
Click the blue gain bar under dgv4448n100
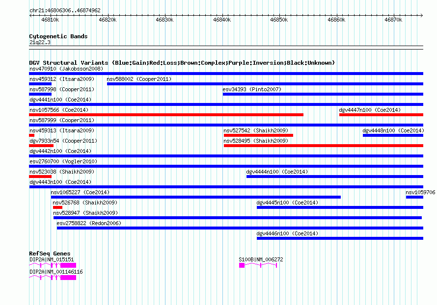pyautogui.click(x=393, y=135)
